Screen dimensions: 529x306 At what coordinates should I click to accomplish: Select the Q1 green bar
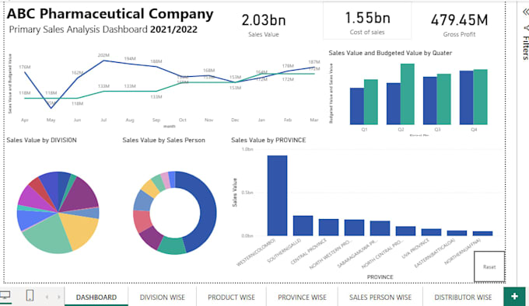(371, 102)
